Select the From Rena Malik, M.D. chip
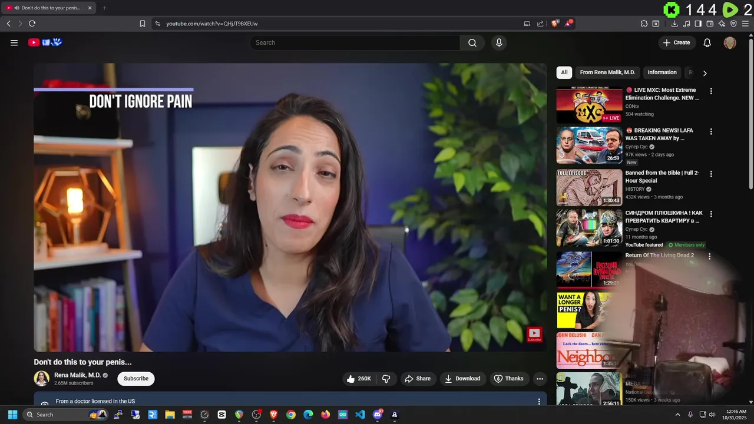 pyautogui.click(x=607, y=72)
